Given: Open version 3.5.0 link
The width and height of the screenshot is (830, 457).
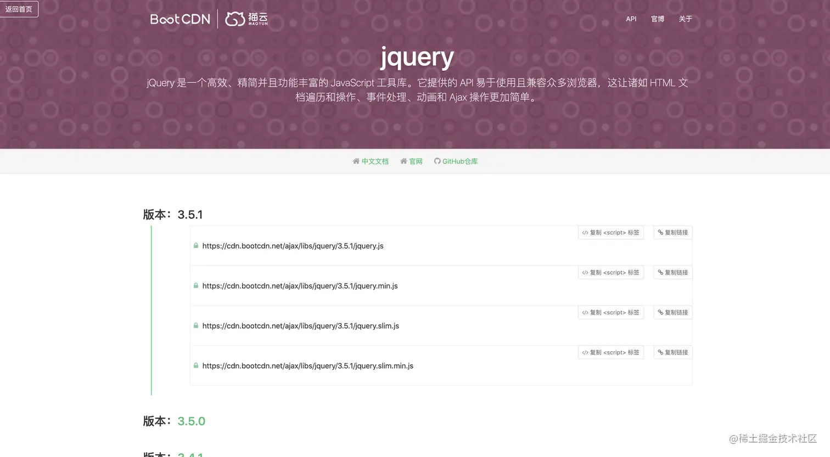Looking at the screenshot, I should click(191, 421).
